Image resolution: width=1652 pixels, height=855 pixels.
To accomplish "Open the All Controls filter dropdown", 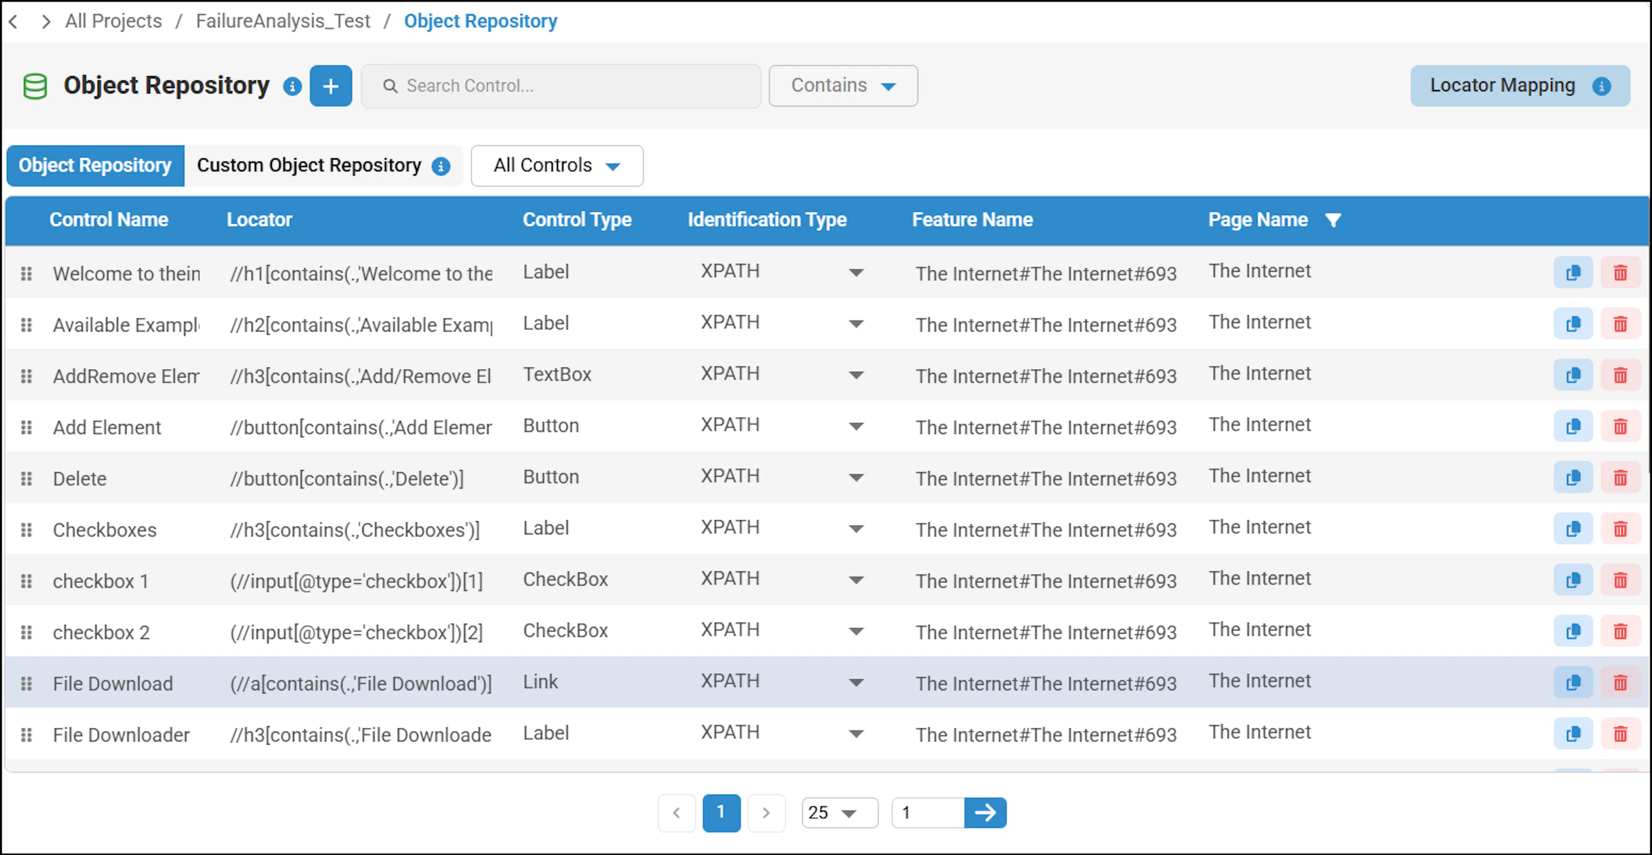I will (x=557, y=166).
